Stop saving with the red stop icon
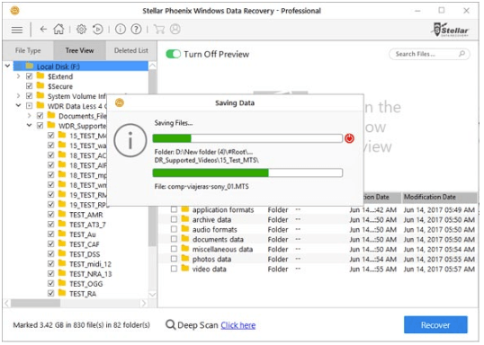 349,138
